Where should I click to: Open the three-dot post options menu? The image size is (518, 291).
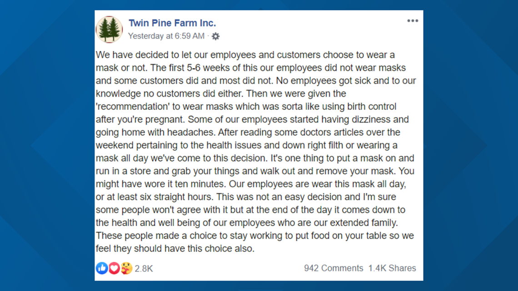(x=412, y=21)
